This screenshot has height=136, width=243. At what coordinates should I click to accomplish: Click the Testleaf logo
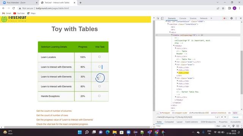coord(14,19)
